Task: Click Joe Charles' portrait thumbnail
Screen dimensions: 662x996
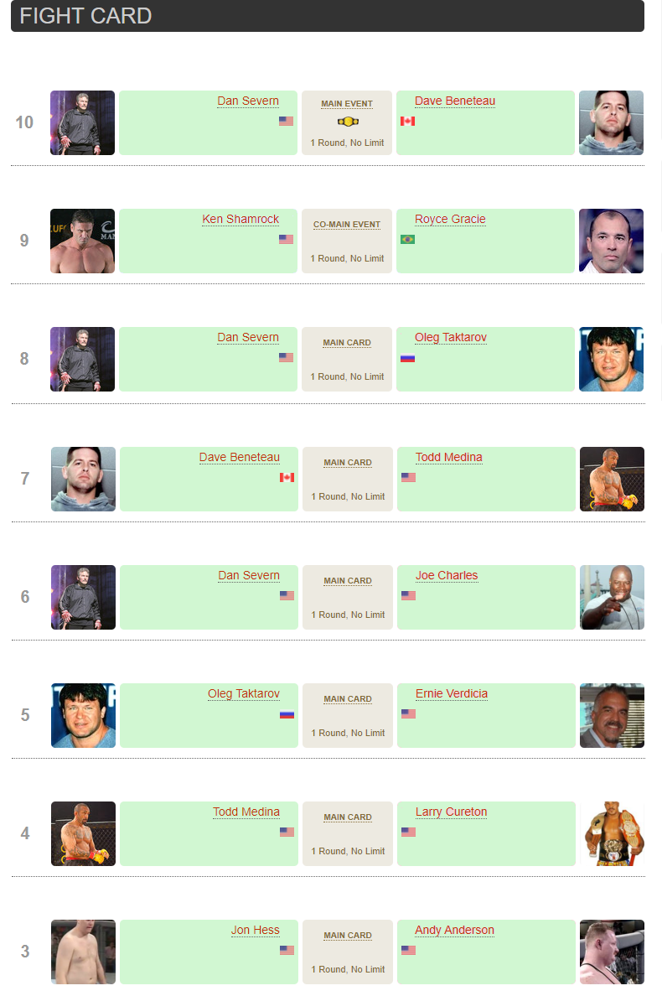Action: [x=612, y=597]
